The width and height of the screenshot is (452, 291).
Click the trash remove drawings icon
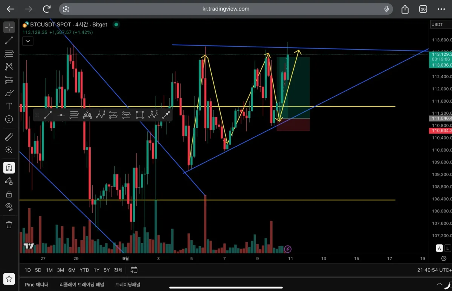pyautogui.click(x=9, y=224)
